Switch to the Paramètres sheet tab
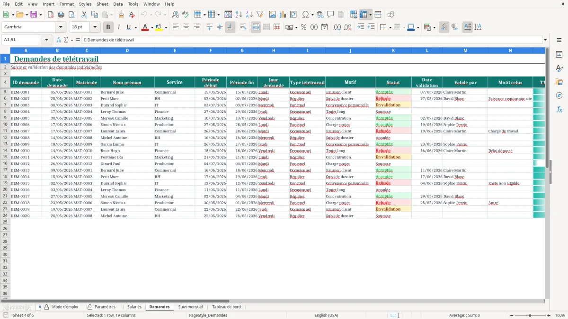Image resolution: width=568 pixels, height=319 pixels. pyautogui.click(x=105, y=307)
